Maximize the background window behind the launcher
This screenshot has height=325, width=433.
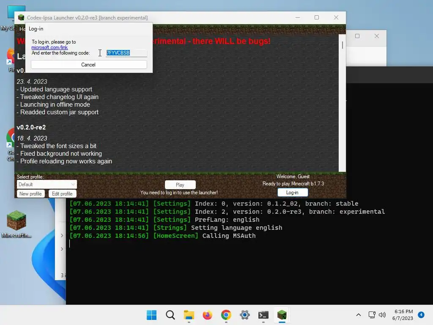tap(357, 36)
